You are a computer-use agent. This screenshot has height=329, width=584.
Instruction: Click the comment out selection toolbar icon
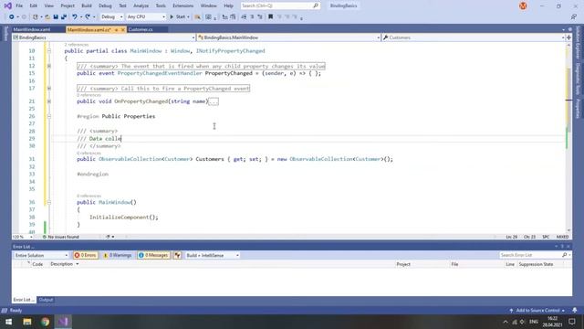click(252, 16)
